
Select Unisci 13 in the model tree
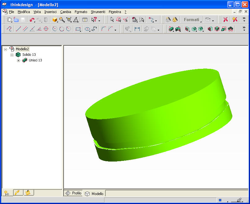[x=35, y=60]
